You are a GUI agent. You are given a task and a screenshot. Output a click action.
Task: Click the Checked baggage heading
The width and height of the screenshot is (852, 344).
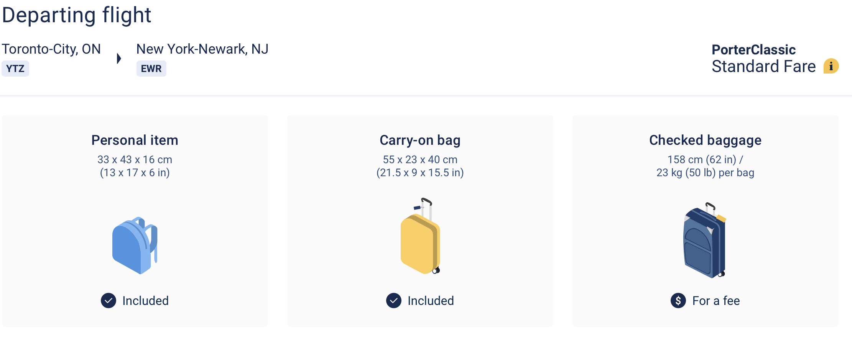pos(705,140)
